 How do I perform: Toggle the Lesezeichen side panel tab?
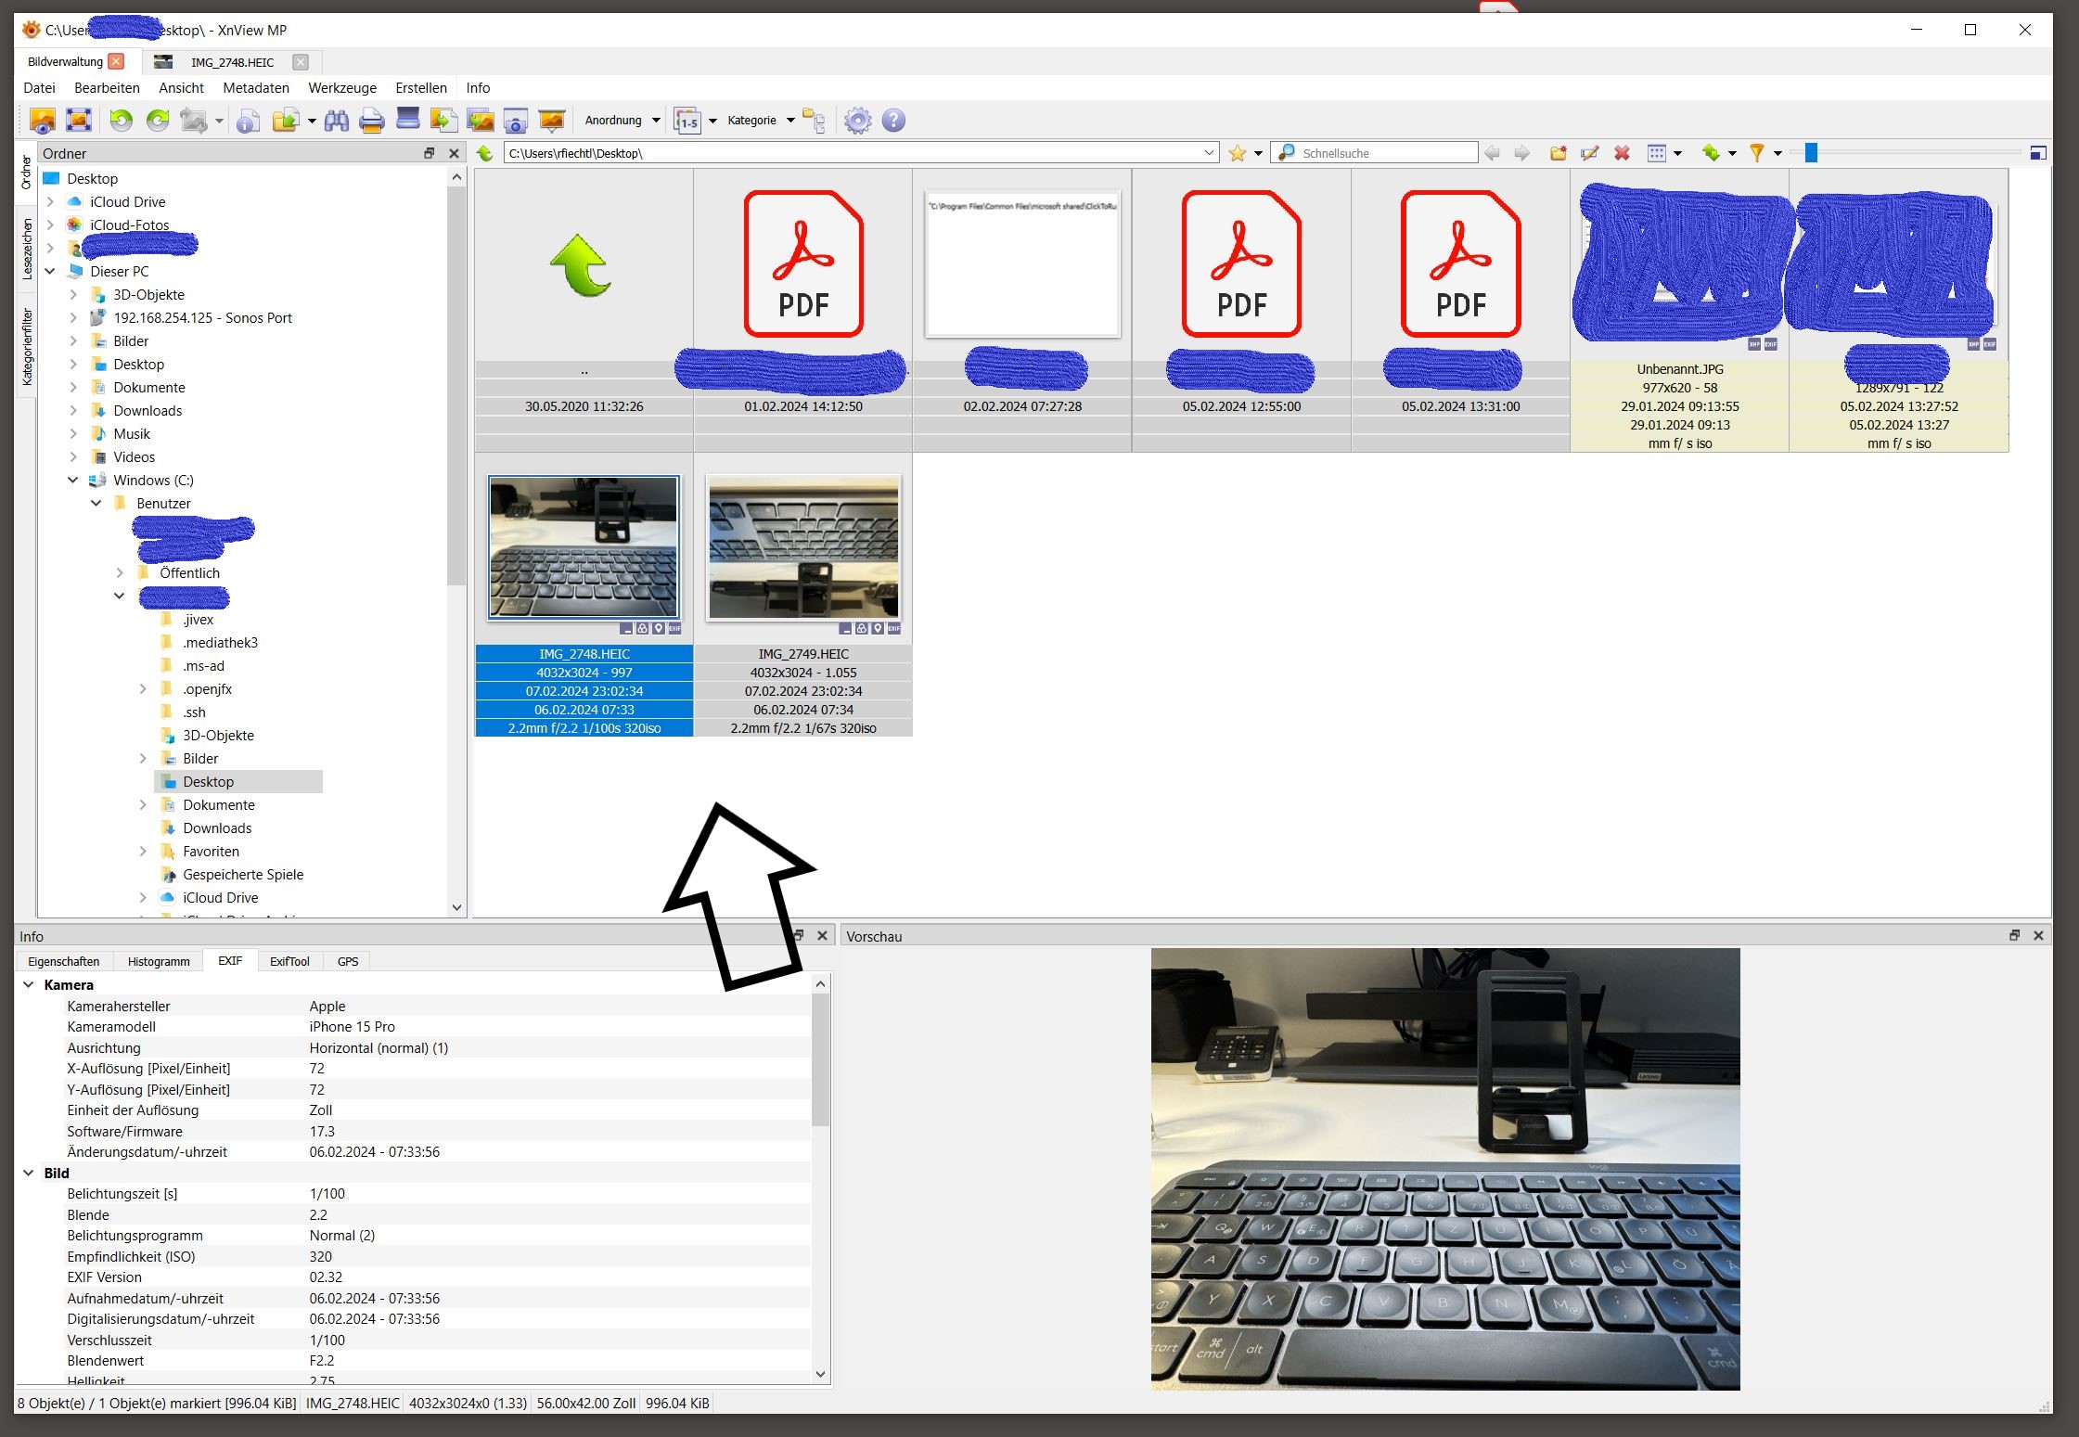27,249
